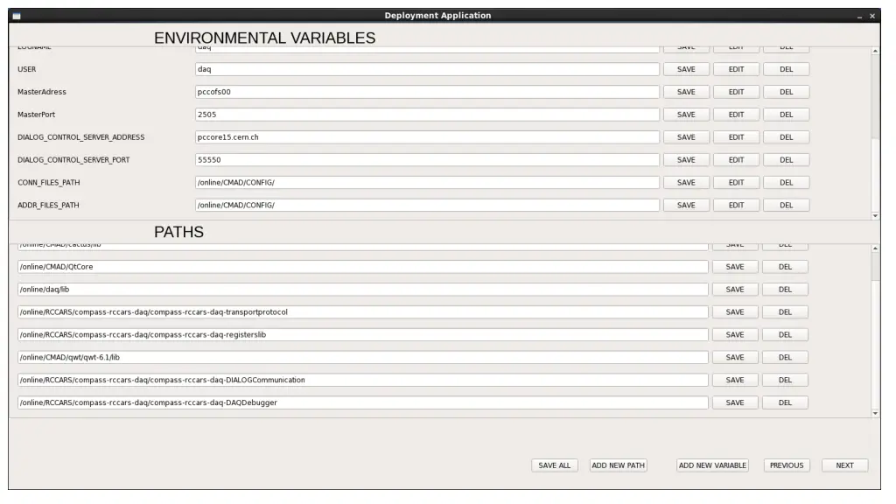Viewport: 896px width, 504px height.
Task: Save the transportprotocol path entry
Action: [x=735, y=312]
